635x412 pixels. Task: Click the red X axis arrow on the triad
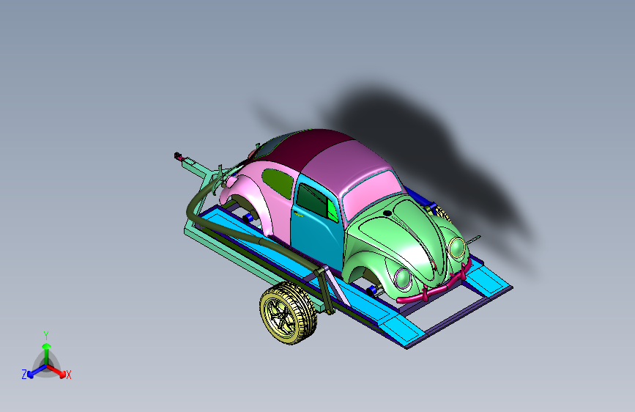(57, 372)
